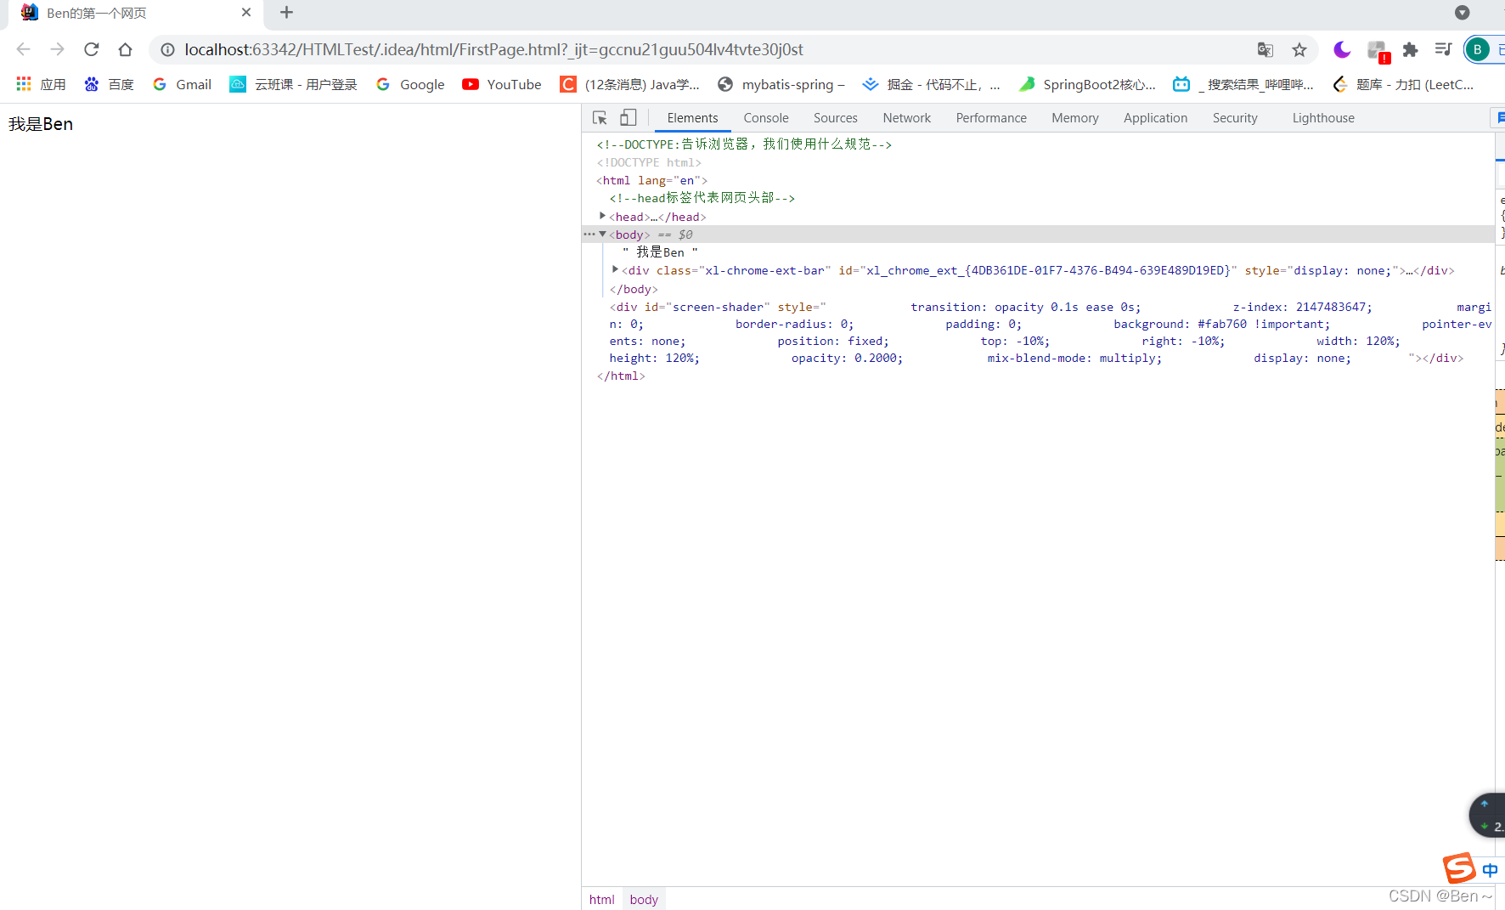Viewport: 1505px width, 910px height.
Task: Open the body node actions ellipsis
Action: tap(589, 234)
